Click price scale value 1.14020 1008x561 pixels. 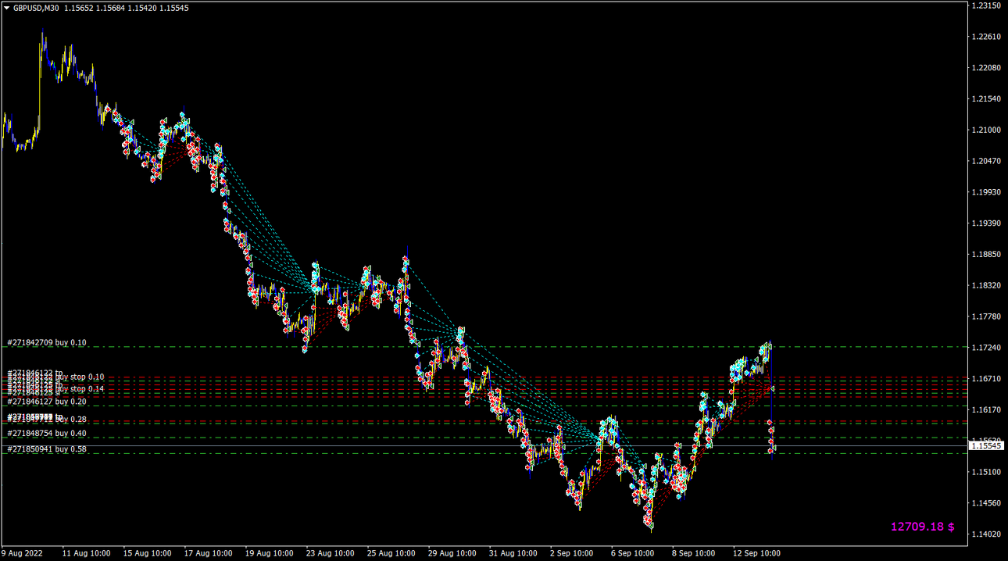pyautogui.click(x=985, y=534)
